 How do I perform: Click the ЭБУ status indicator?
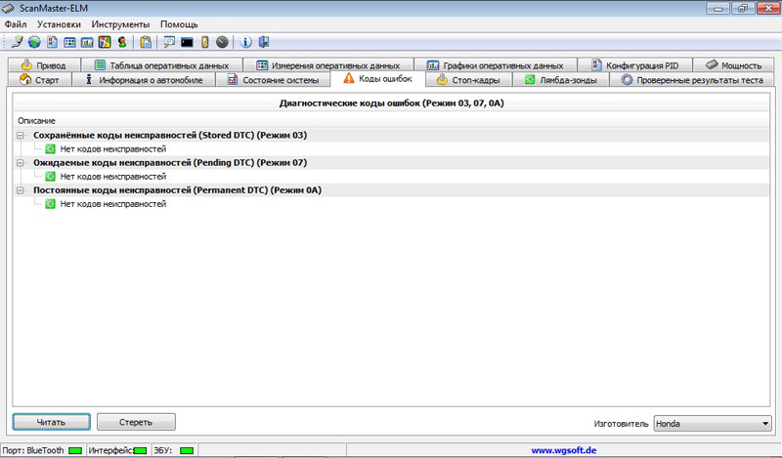187,450
